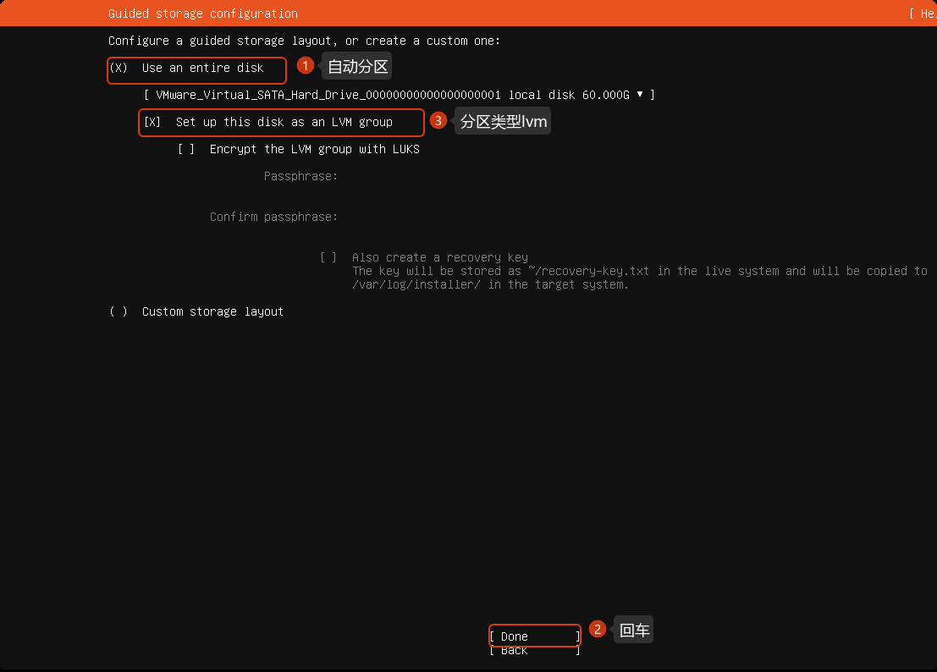Go Back to the previous screen

(535, 651)
